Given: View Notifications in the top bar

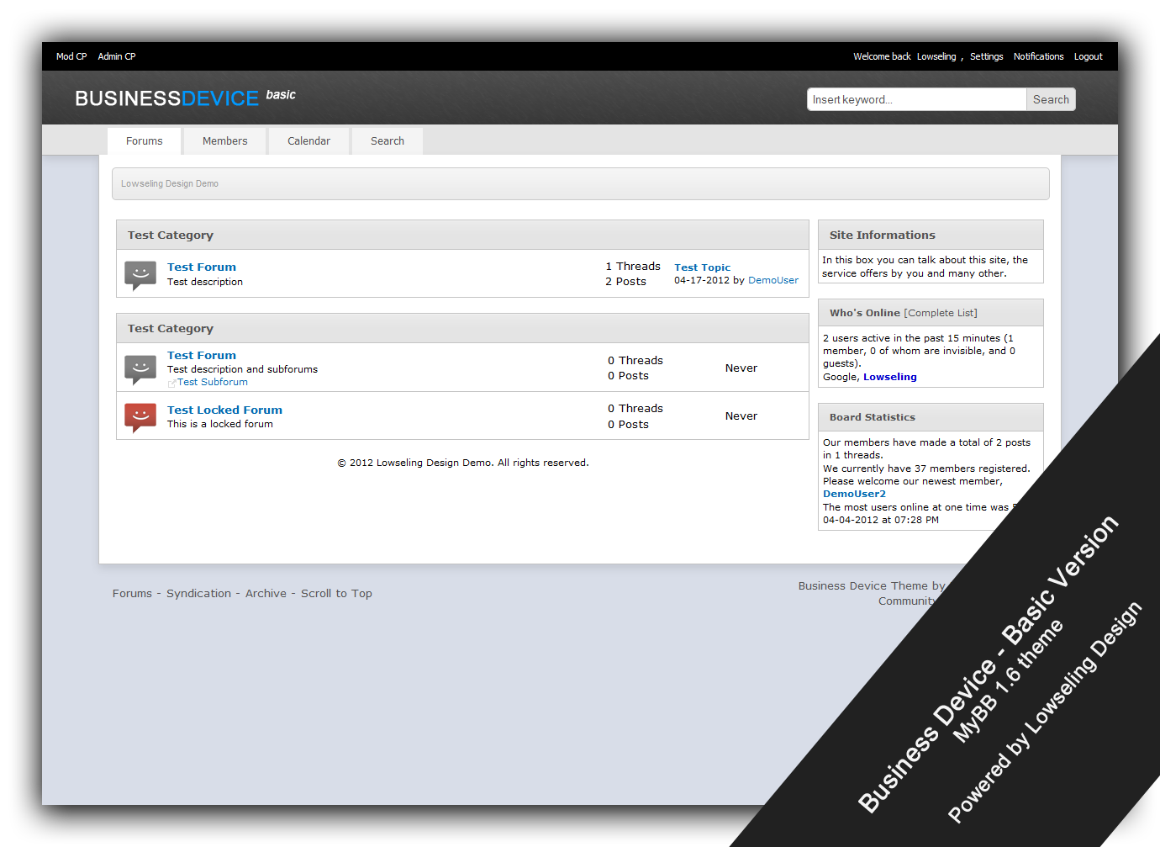Looking at the screenshot, I should [1038, 56].
